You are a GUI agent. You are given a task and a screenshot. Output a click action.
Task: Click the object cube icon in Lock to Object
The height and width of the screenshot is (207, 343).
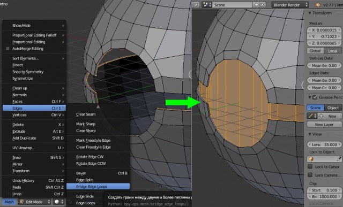click(x=311, y=159)
